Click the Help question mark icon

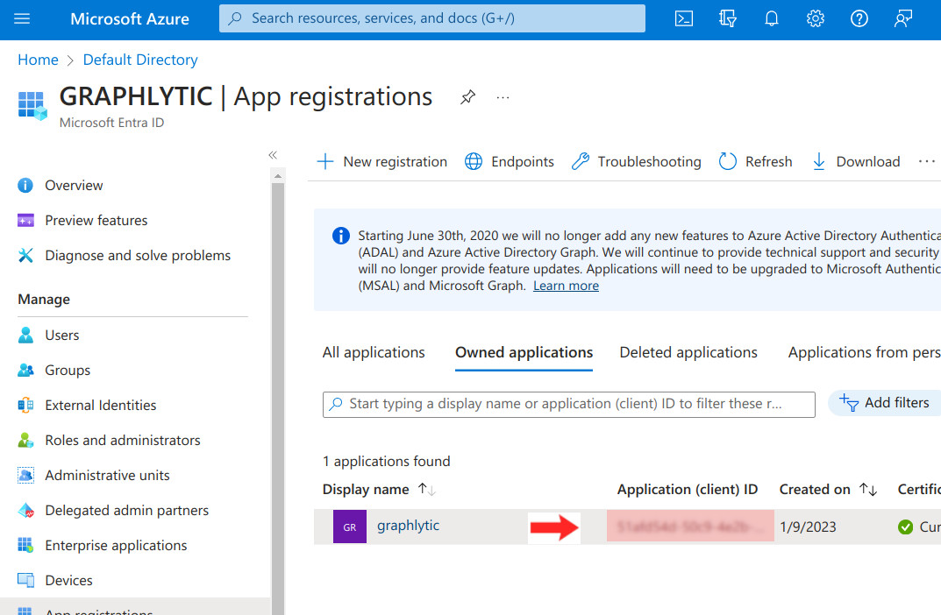pyautogui.click(x=859, y=18)
